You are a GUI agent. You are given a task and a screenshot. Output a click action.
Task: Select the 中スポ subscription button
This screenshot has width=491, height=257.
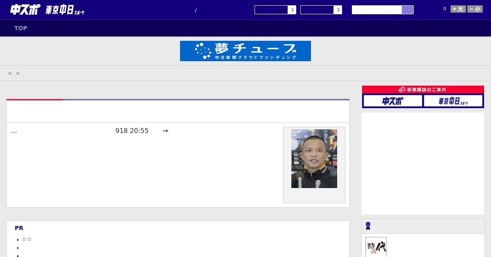[393, 101]
